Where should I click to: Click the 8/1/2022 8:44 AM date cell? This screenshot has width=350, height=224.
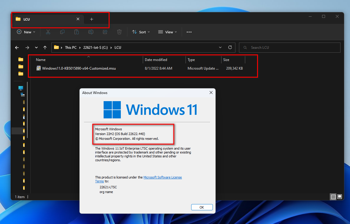pos(159,68)
